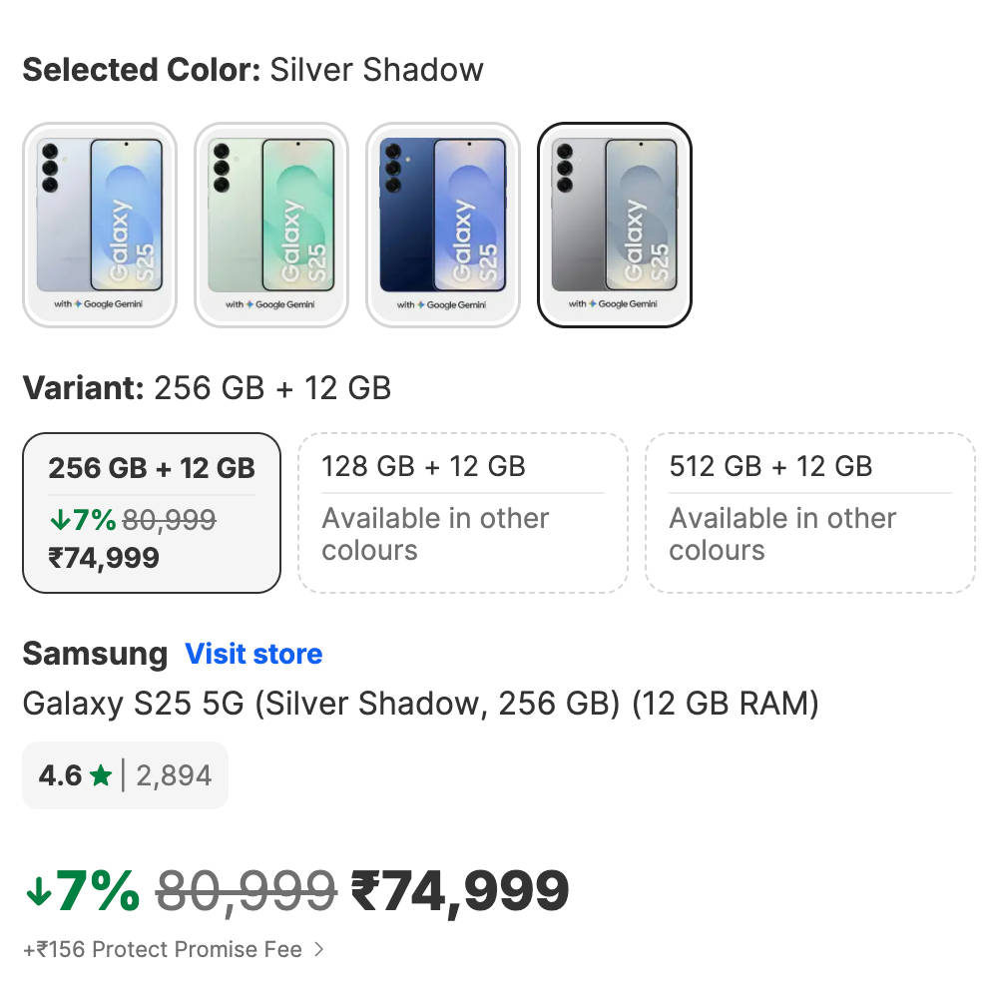The height and width of the screenshot is (990, 988).
Task: Choose the 512 GB + 12 GB variant
Action: tap(810, 512)
